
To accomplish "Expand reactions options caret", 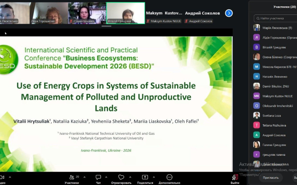I will [x=130, y=177].
